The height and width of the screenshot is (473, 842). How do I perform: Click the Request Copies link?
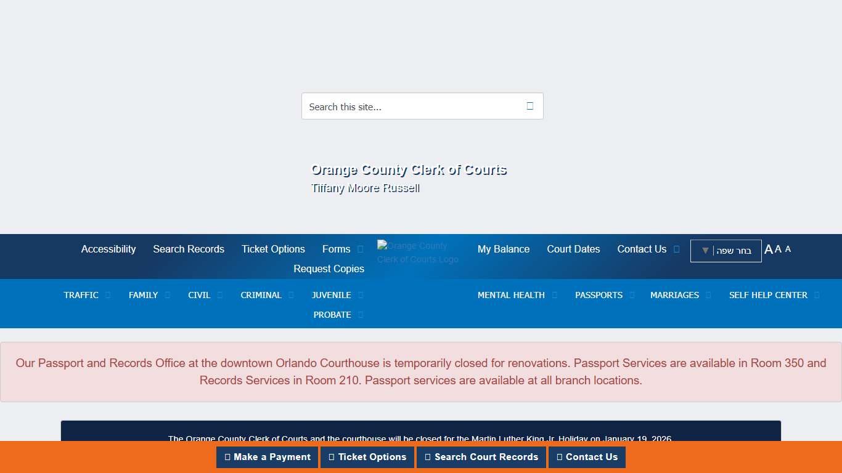(329, 269)
